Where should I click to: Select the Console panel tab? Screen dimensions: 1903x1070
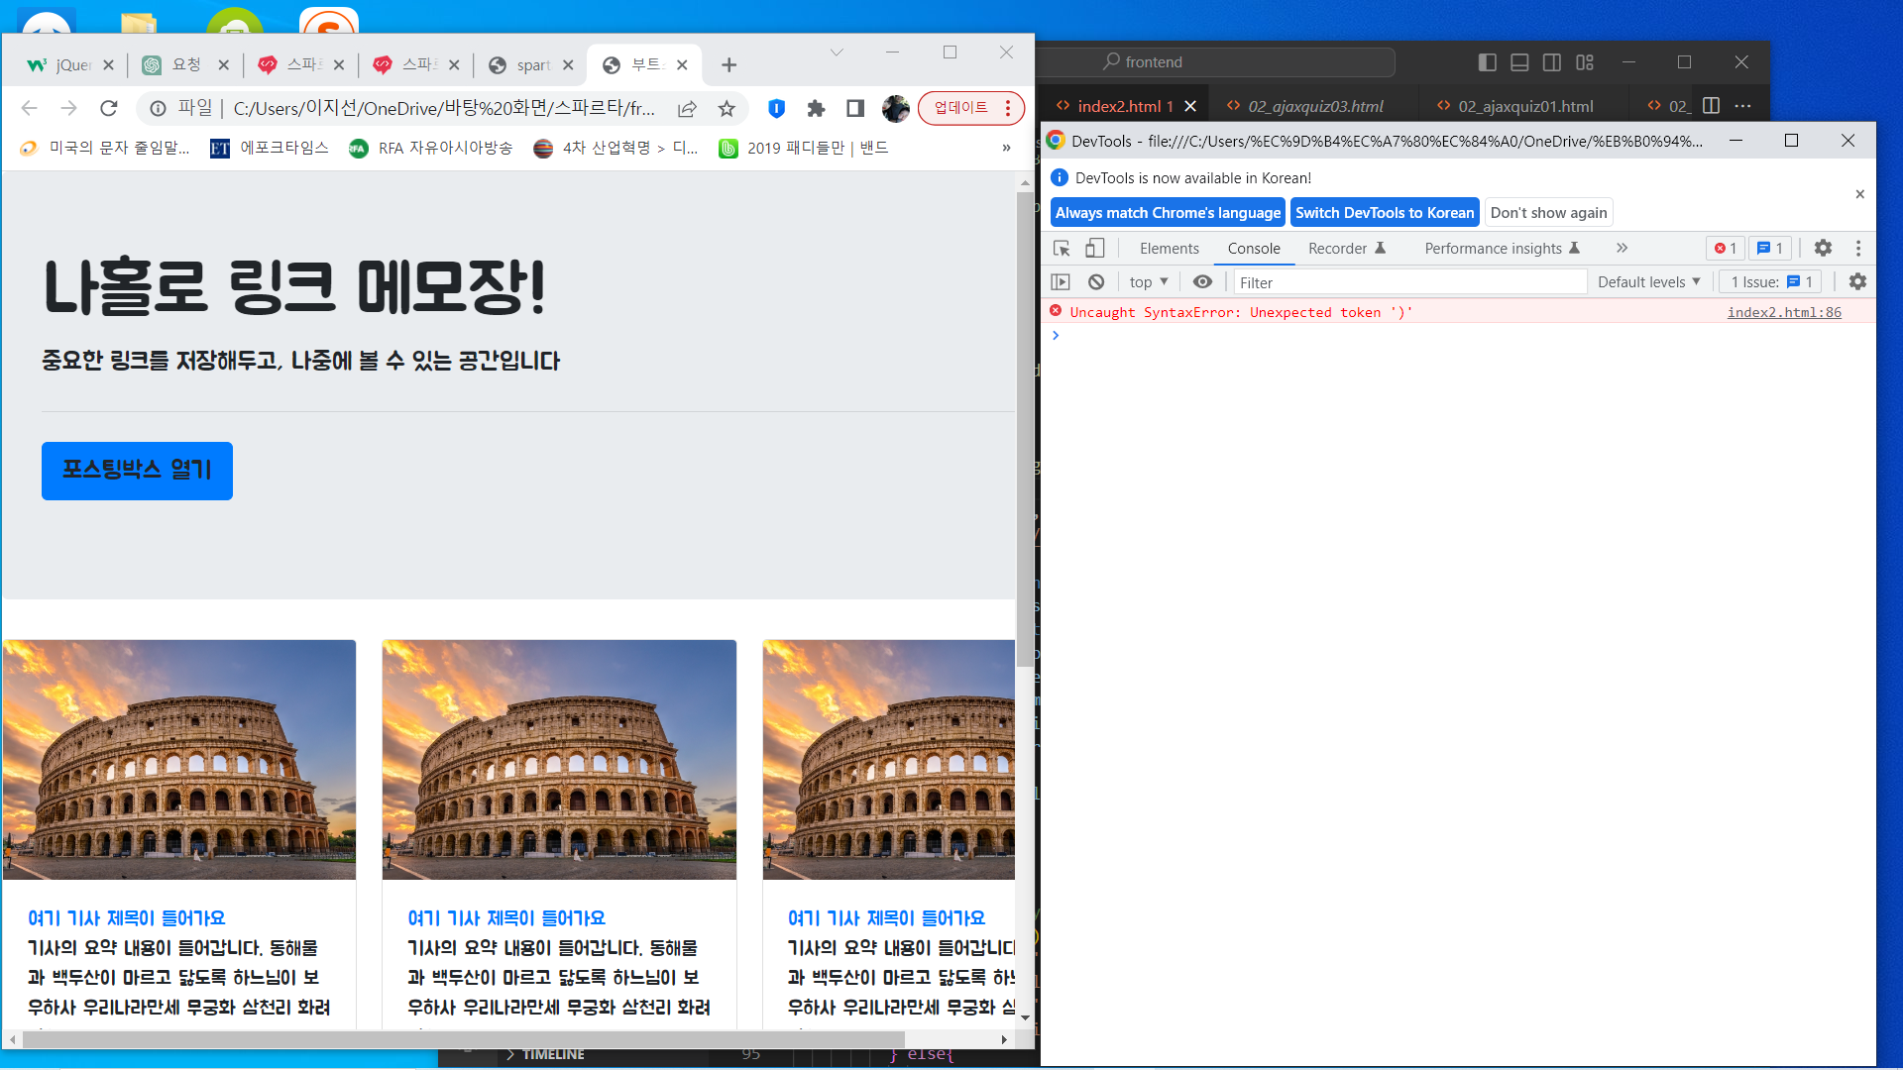(1254, 249)
